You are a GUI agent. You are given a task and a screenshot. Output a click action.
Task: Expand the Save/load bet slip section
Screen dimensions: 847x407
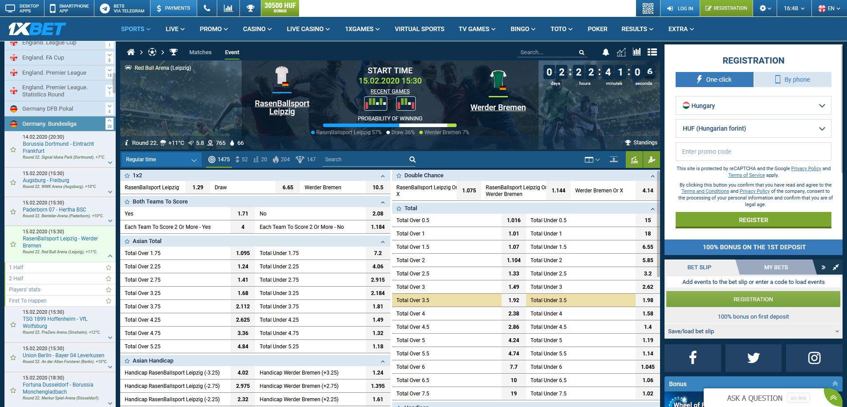753,331
